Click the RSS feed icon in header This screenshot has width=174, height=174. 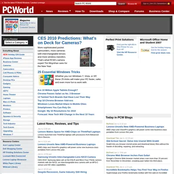(x=169, y=3)
